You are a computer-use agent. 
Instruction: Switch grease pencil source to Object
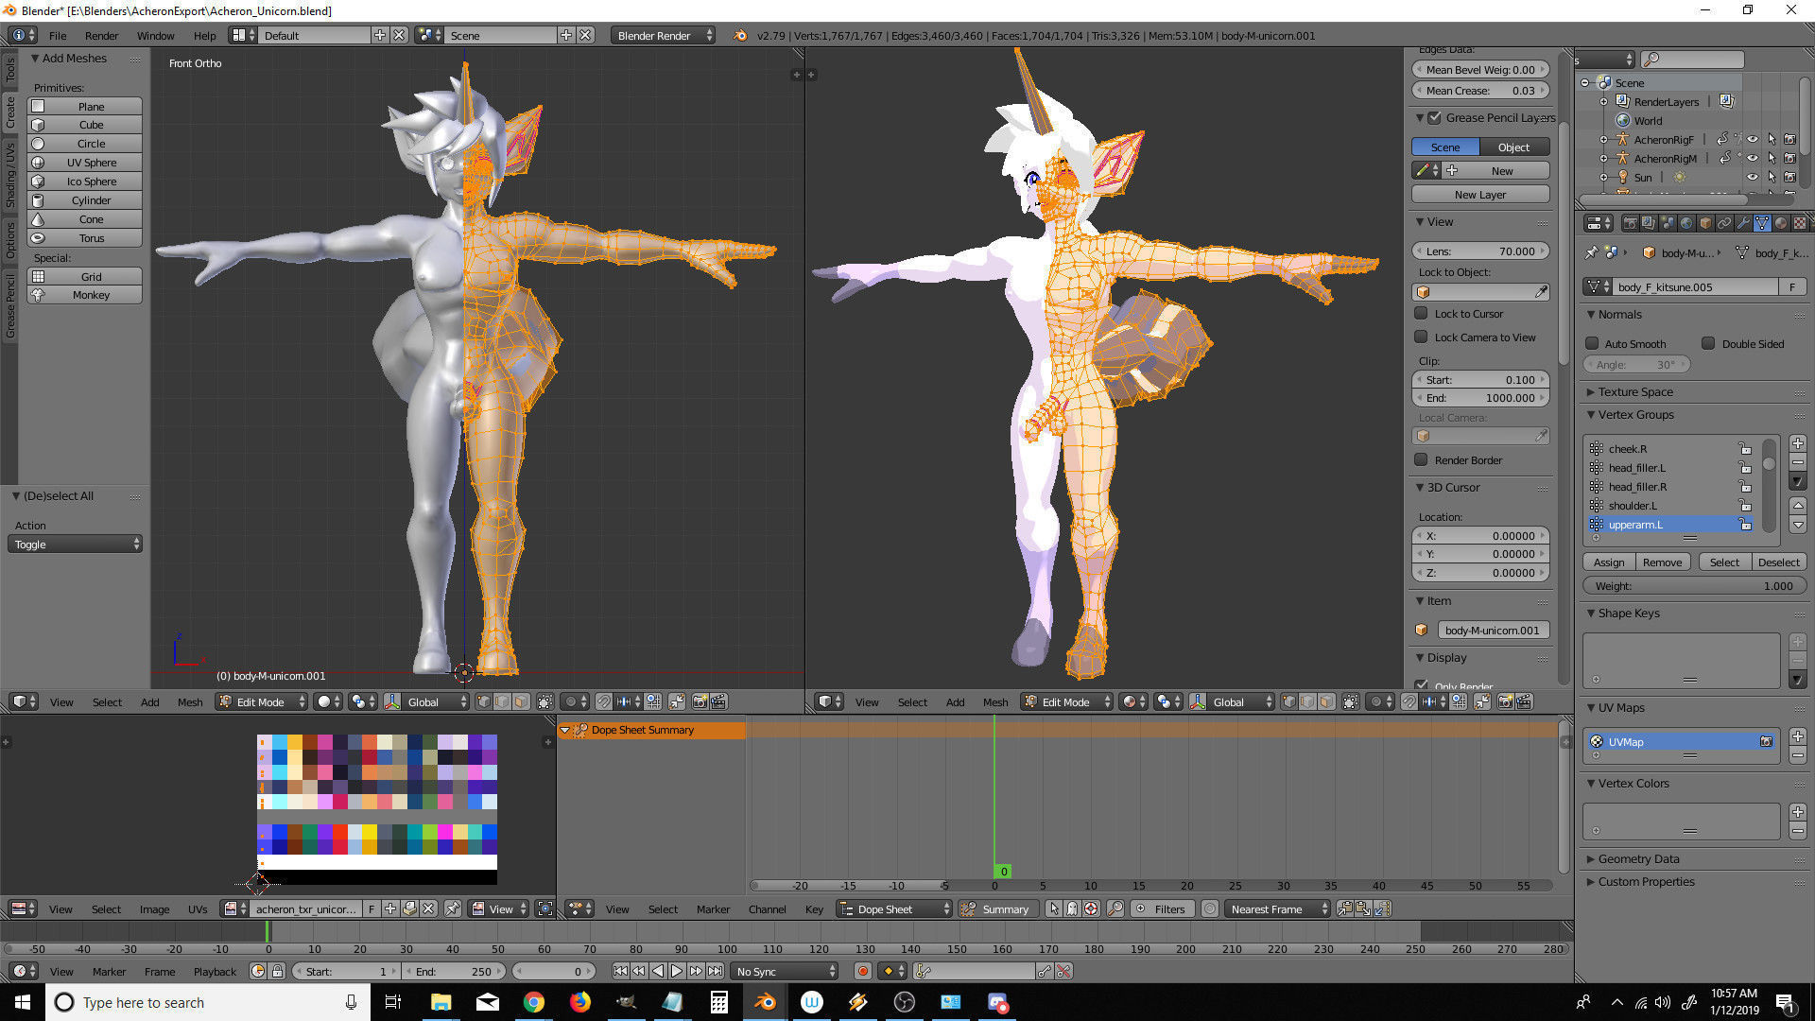pos(1513,147)
